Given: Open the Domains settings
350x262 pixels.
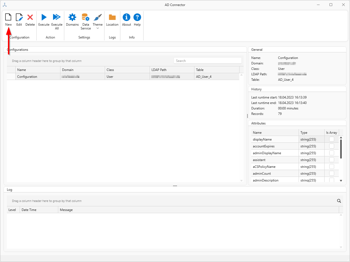Looking at the screenshot, I should coord(72,20).
